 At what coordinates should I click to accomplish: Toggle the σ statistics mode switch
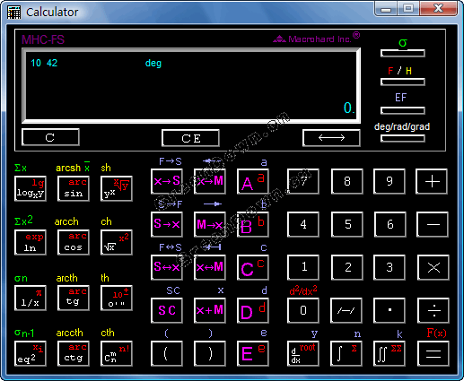click(403, 54)
